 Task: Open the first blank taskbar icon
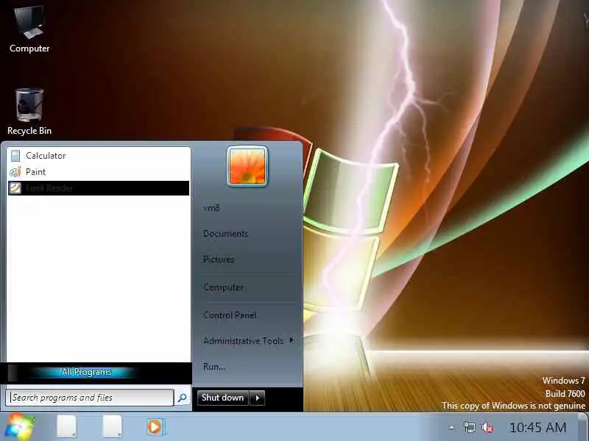coord(67,426)
